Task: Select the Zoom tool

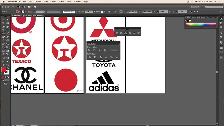Action: (x=7, y=65)
